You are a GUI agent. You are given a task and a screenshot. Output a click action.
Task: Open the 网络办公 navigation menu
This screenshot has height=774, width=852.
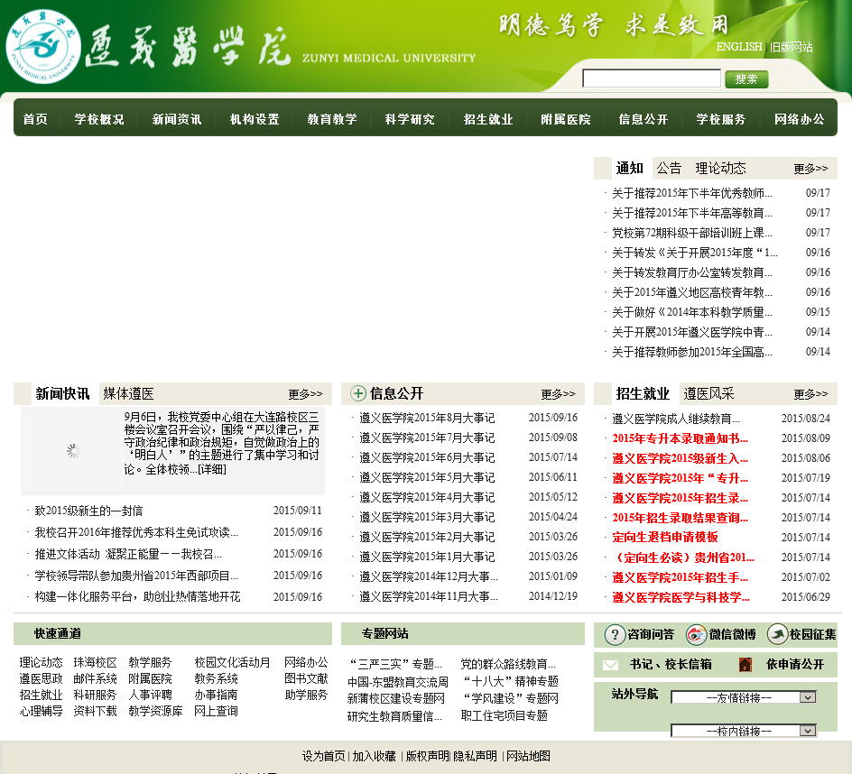(x=800, y=119)
